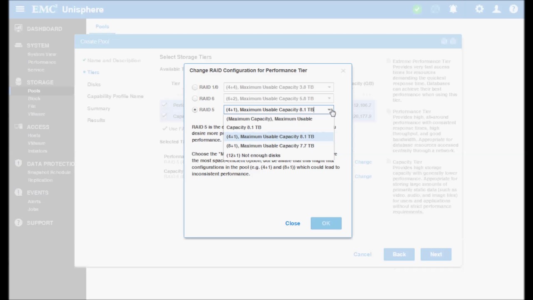Open the system health status checkmark icon
This screenshot has height=300, width=533.
tap(417, 9)
